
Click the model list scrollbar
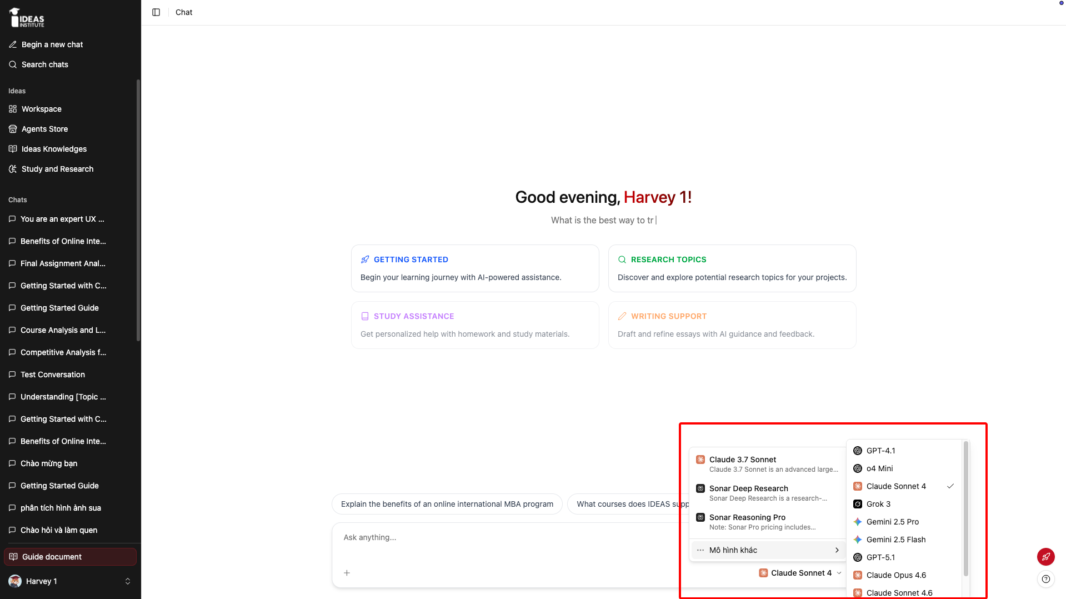pyautogui.click(x=966, y=508)
